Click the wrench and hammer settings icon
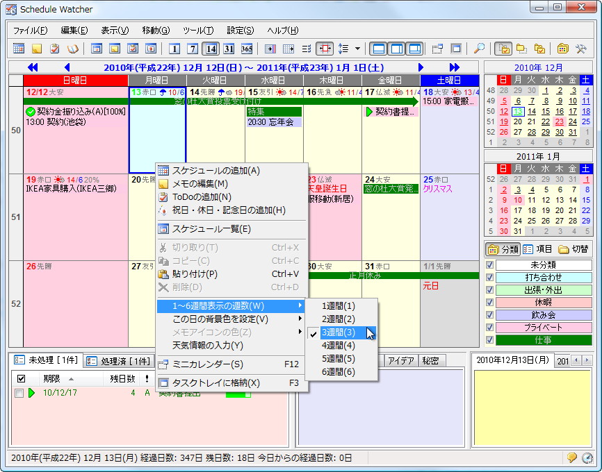This screenshot has width=602, height=472. click(x=580, y=49)
